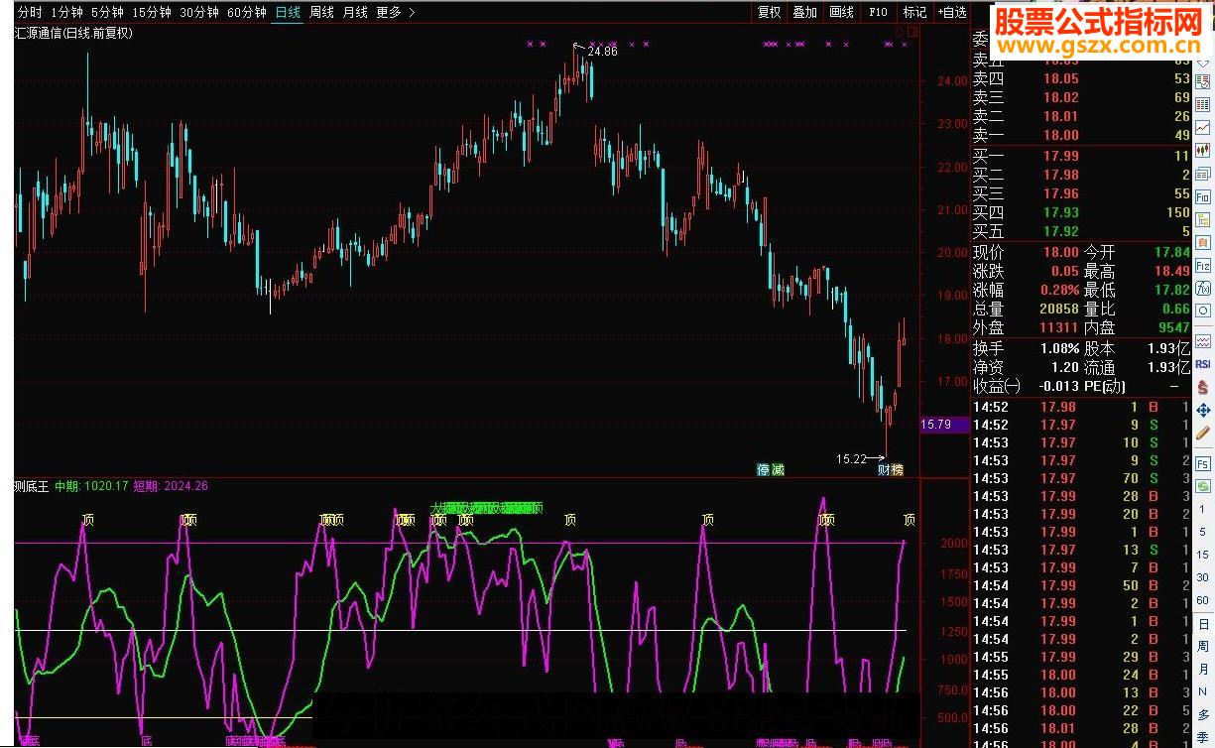Viewport: 1215px width, 748px height.
Task: Click the 卖五 ask price row label
Action: click(x=988, y=61)
